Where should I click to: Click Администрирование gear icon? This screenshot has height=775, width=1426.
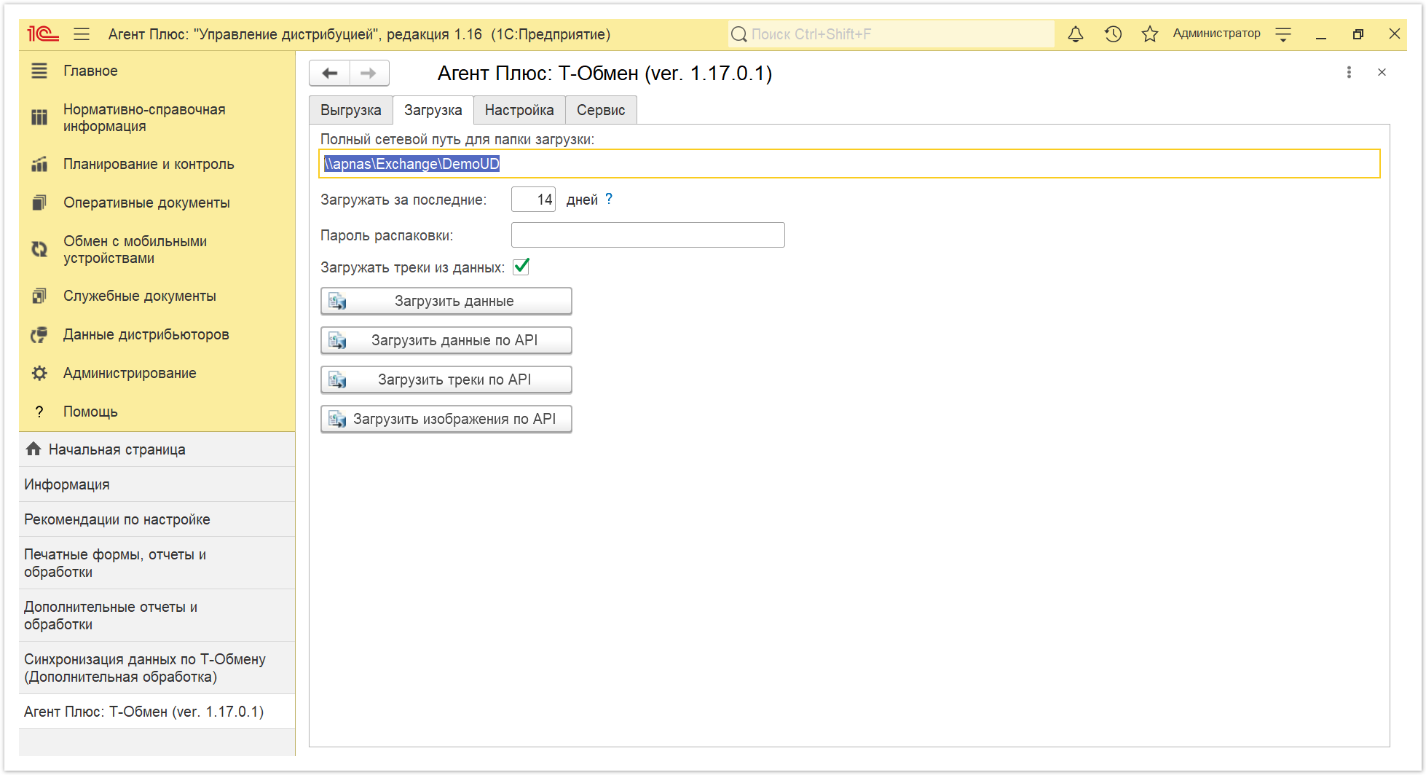click(39, 373)
